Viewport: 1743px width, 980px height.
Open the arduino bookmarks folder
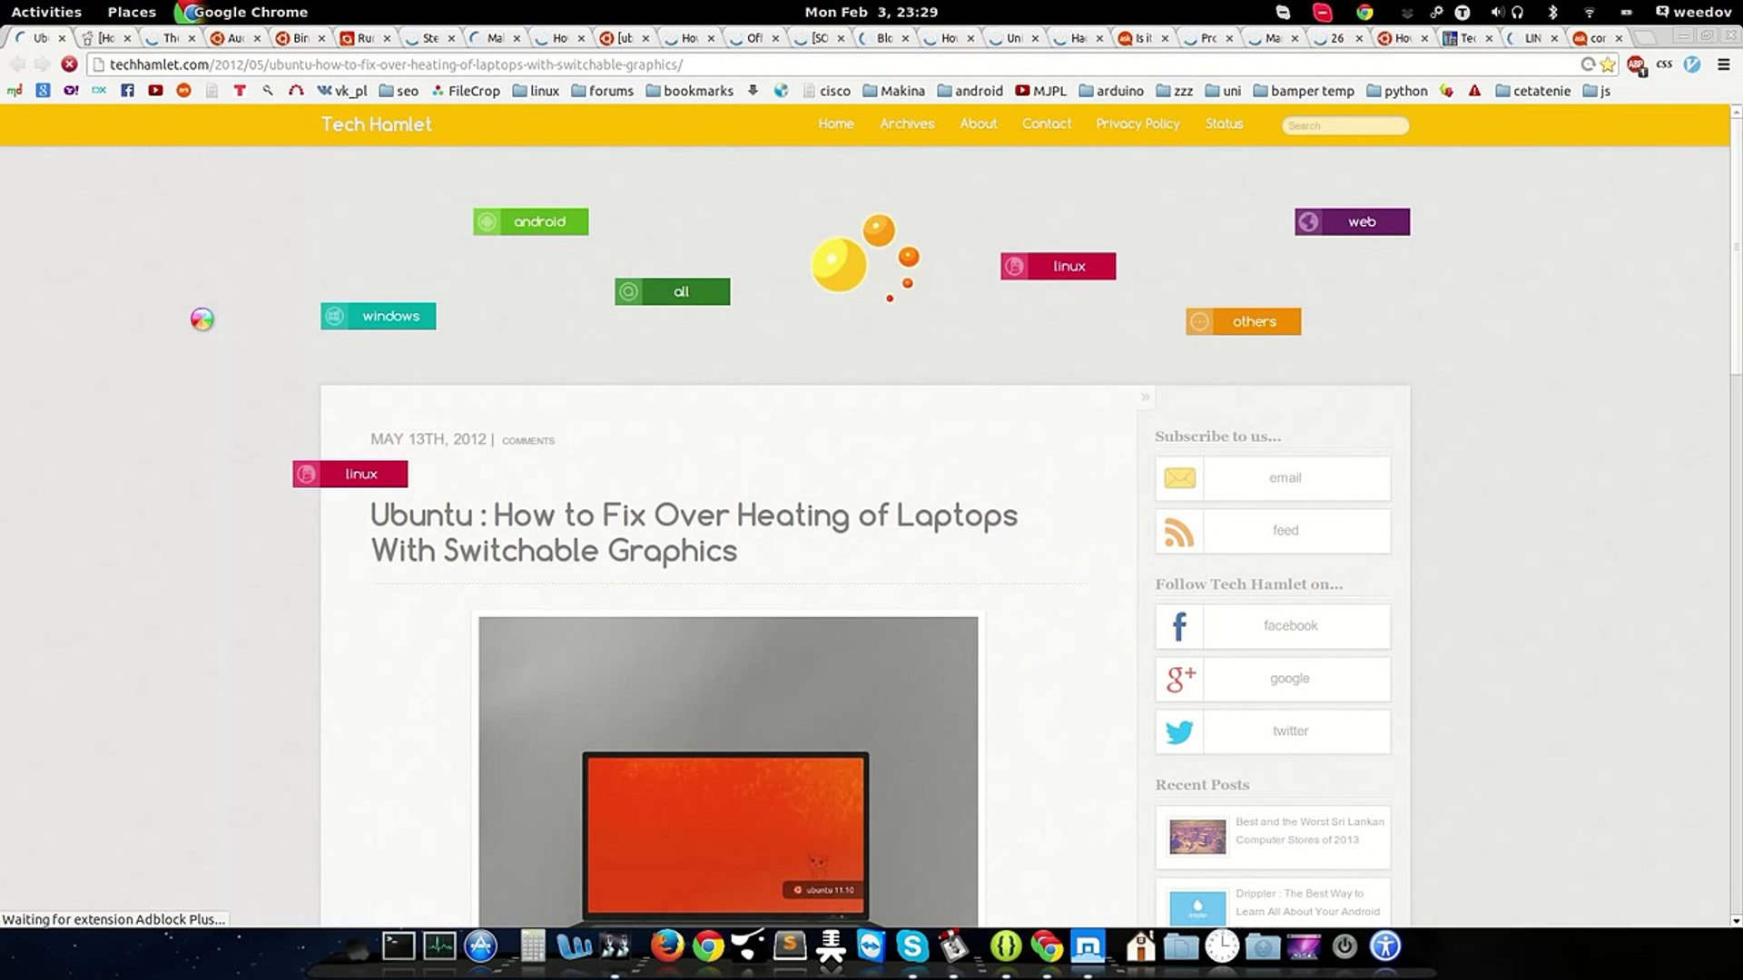tap(1110, 91)
